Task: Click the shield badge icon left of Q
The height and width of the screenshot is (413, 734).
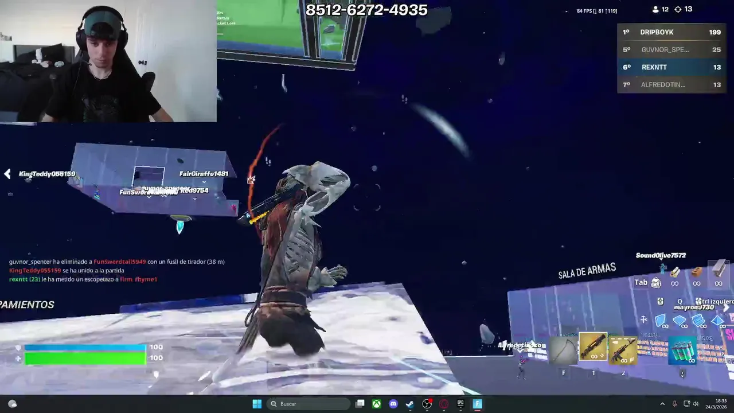Action: (x=660, y=301)
